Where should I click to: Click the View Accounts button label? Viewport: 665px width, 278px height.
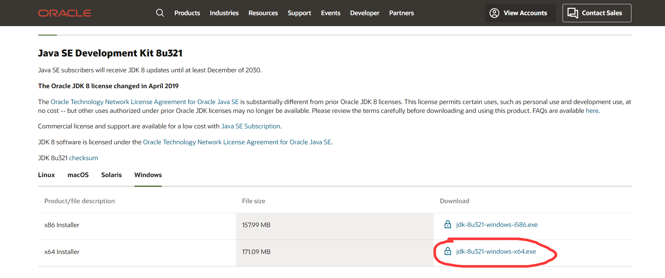[525, 13]
